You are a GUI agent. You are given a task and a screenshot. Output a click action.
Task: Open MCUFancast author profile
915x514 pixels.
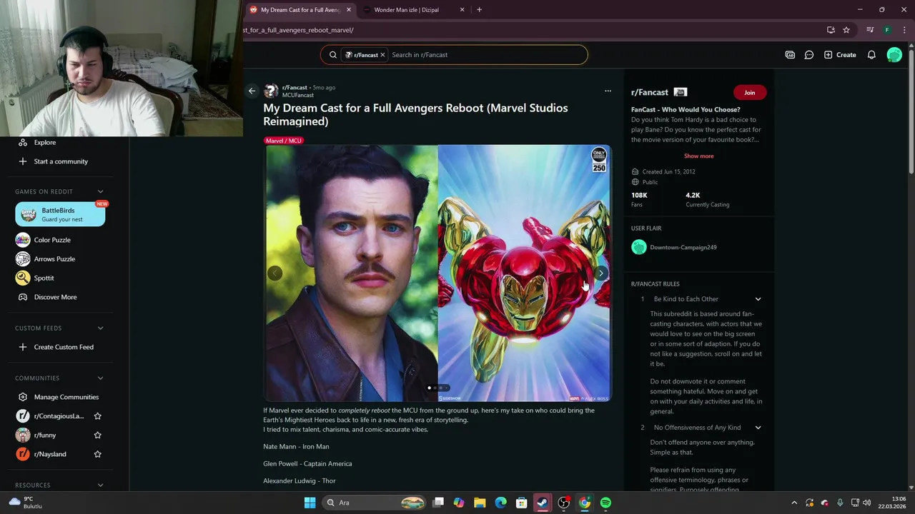pos(298,95)
